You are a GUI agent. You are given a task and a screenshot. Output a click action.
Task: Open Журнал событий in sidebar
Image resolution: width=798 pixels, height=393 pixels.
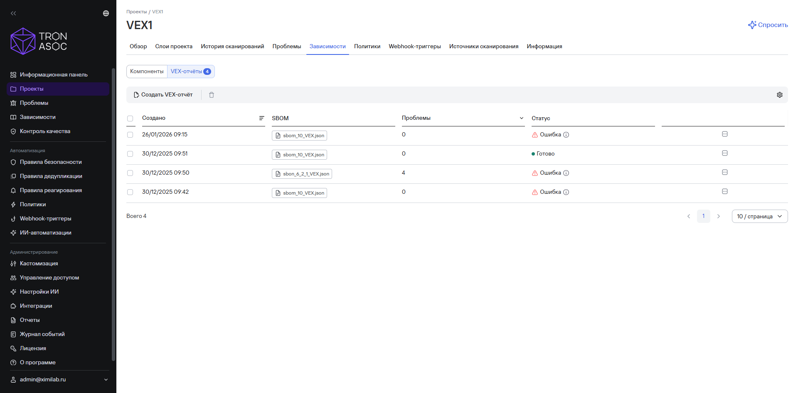pyautogui.click(x=58, y=334)
